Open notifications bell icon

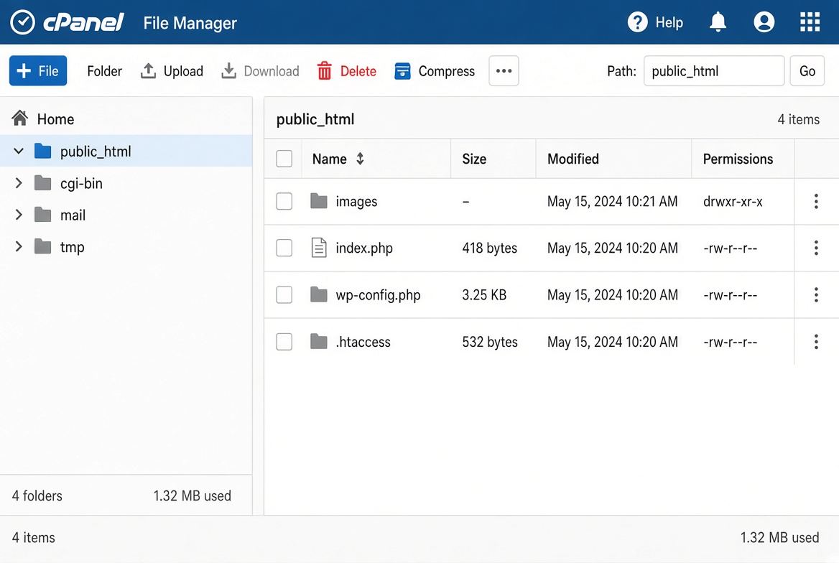pos(718,22)
